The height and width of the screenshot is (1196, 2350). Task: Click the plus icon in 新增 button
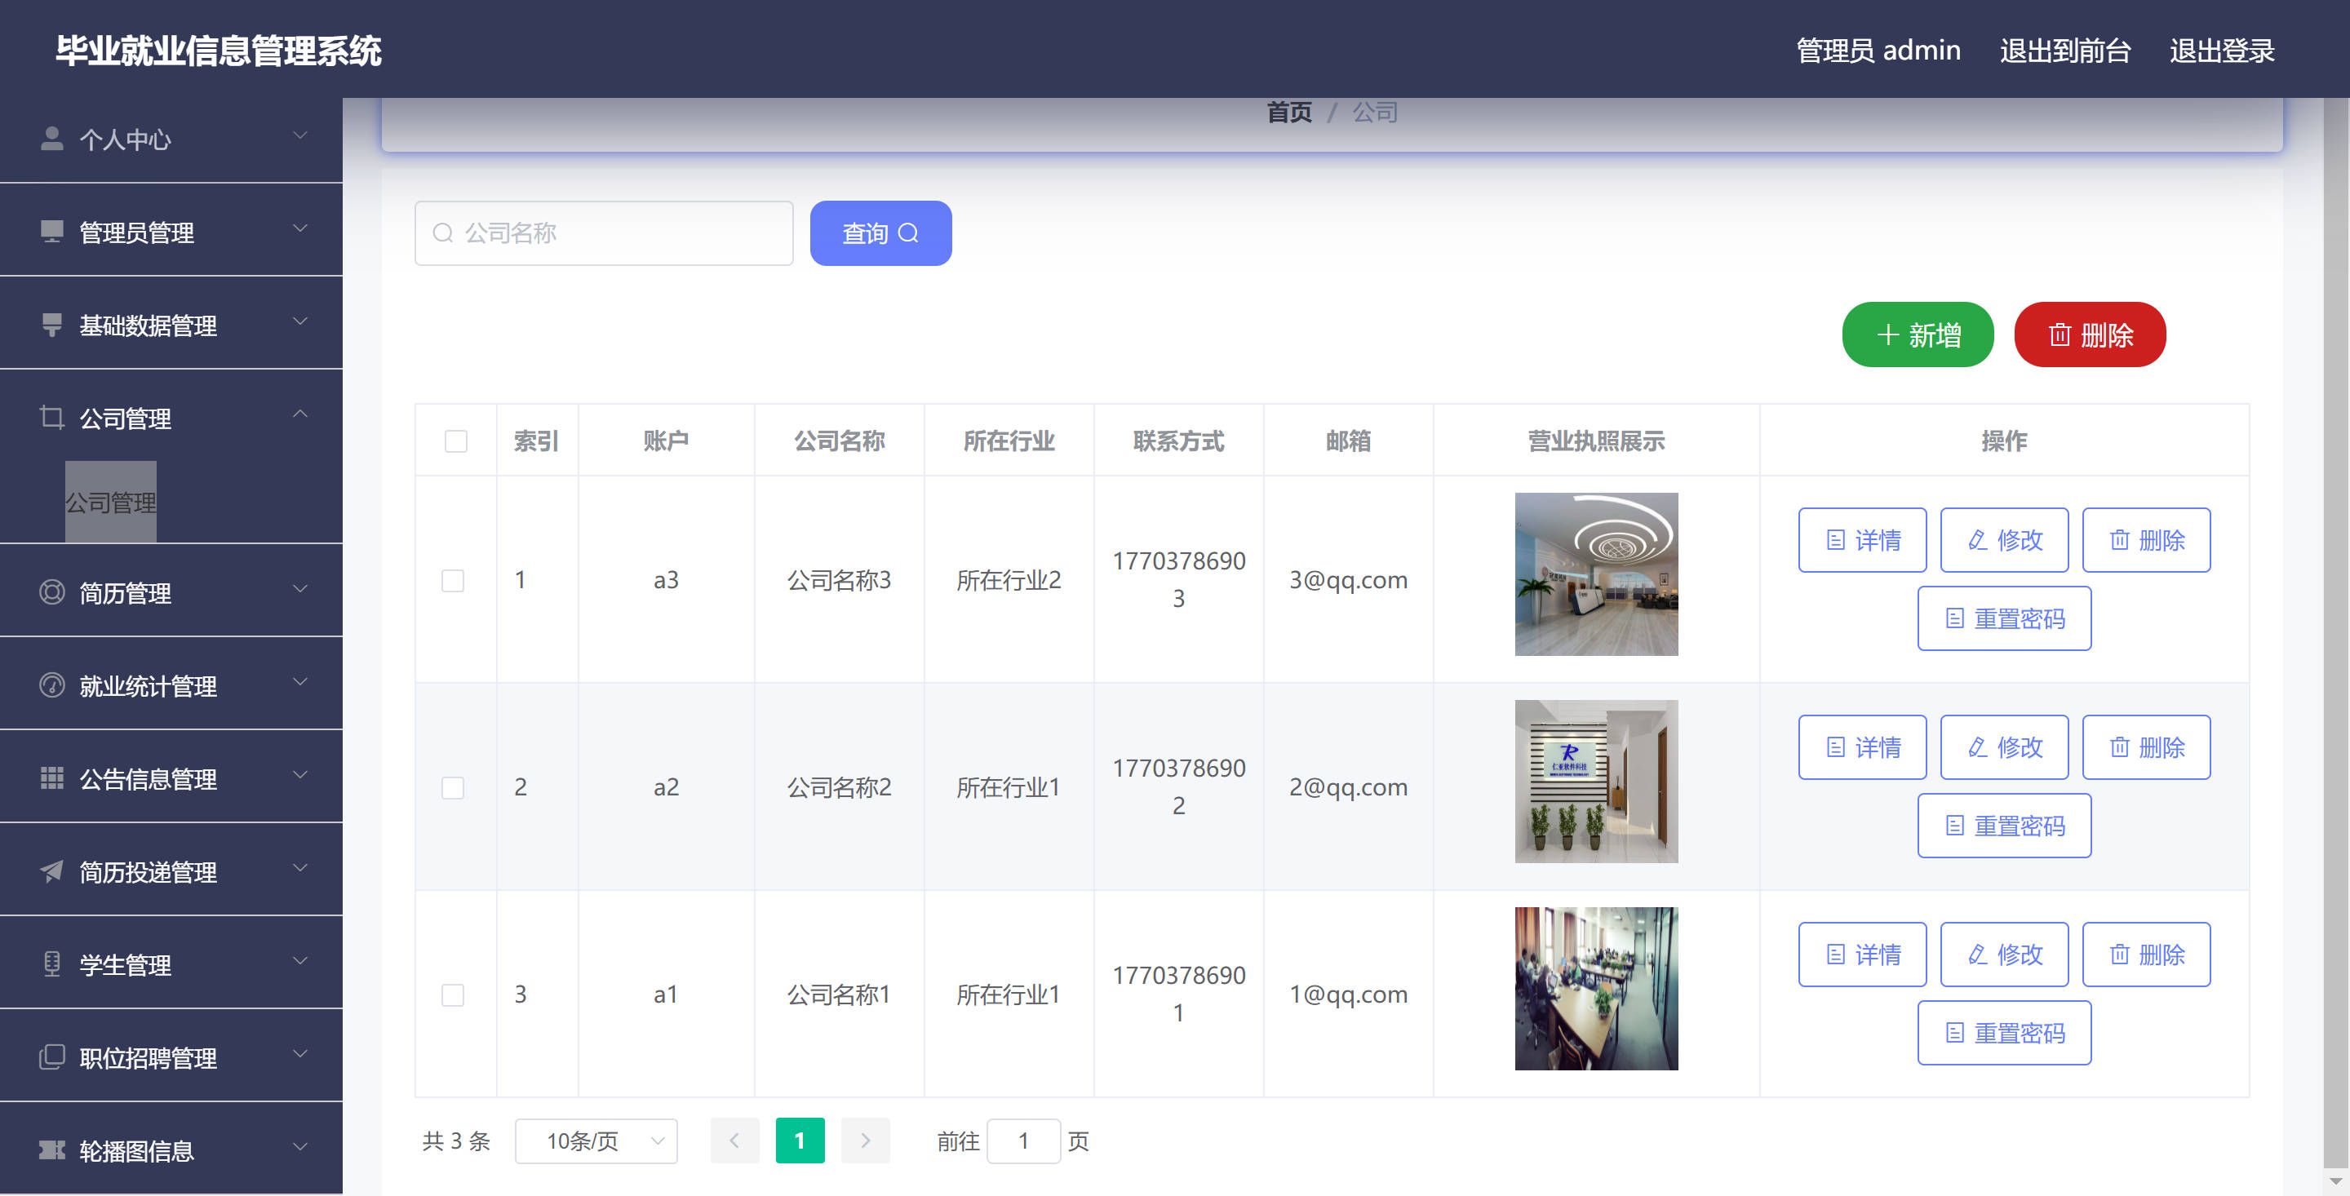(x=1887, y=334)
